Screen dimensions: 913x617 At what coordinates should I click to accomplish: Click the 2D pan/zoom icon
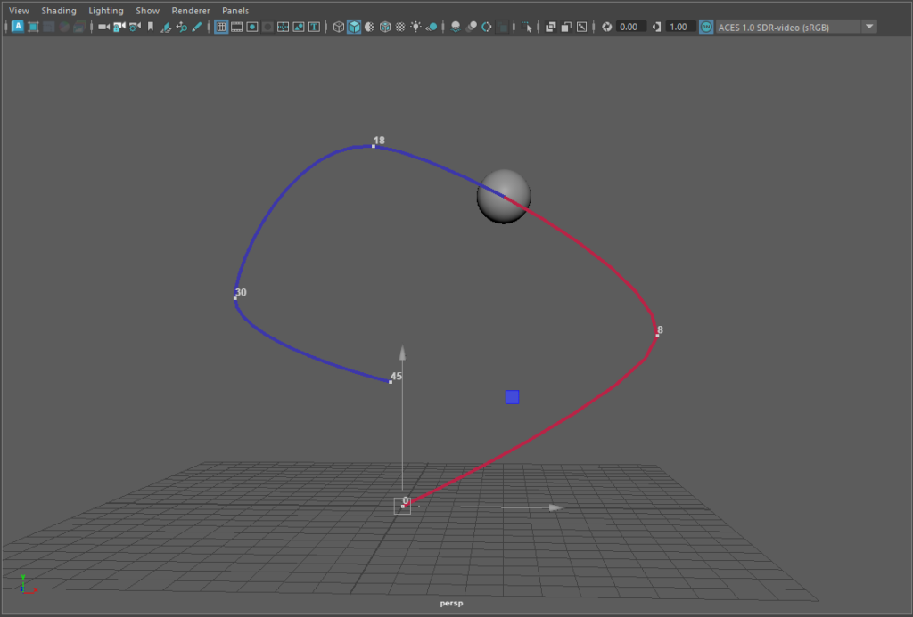click(x=181, y=27)
